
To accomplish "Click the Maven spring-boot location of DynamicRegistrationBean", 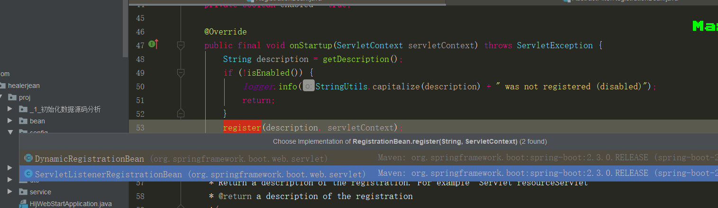I will coord(548,158).
